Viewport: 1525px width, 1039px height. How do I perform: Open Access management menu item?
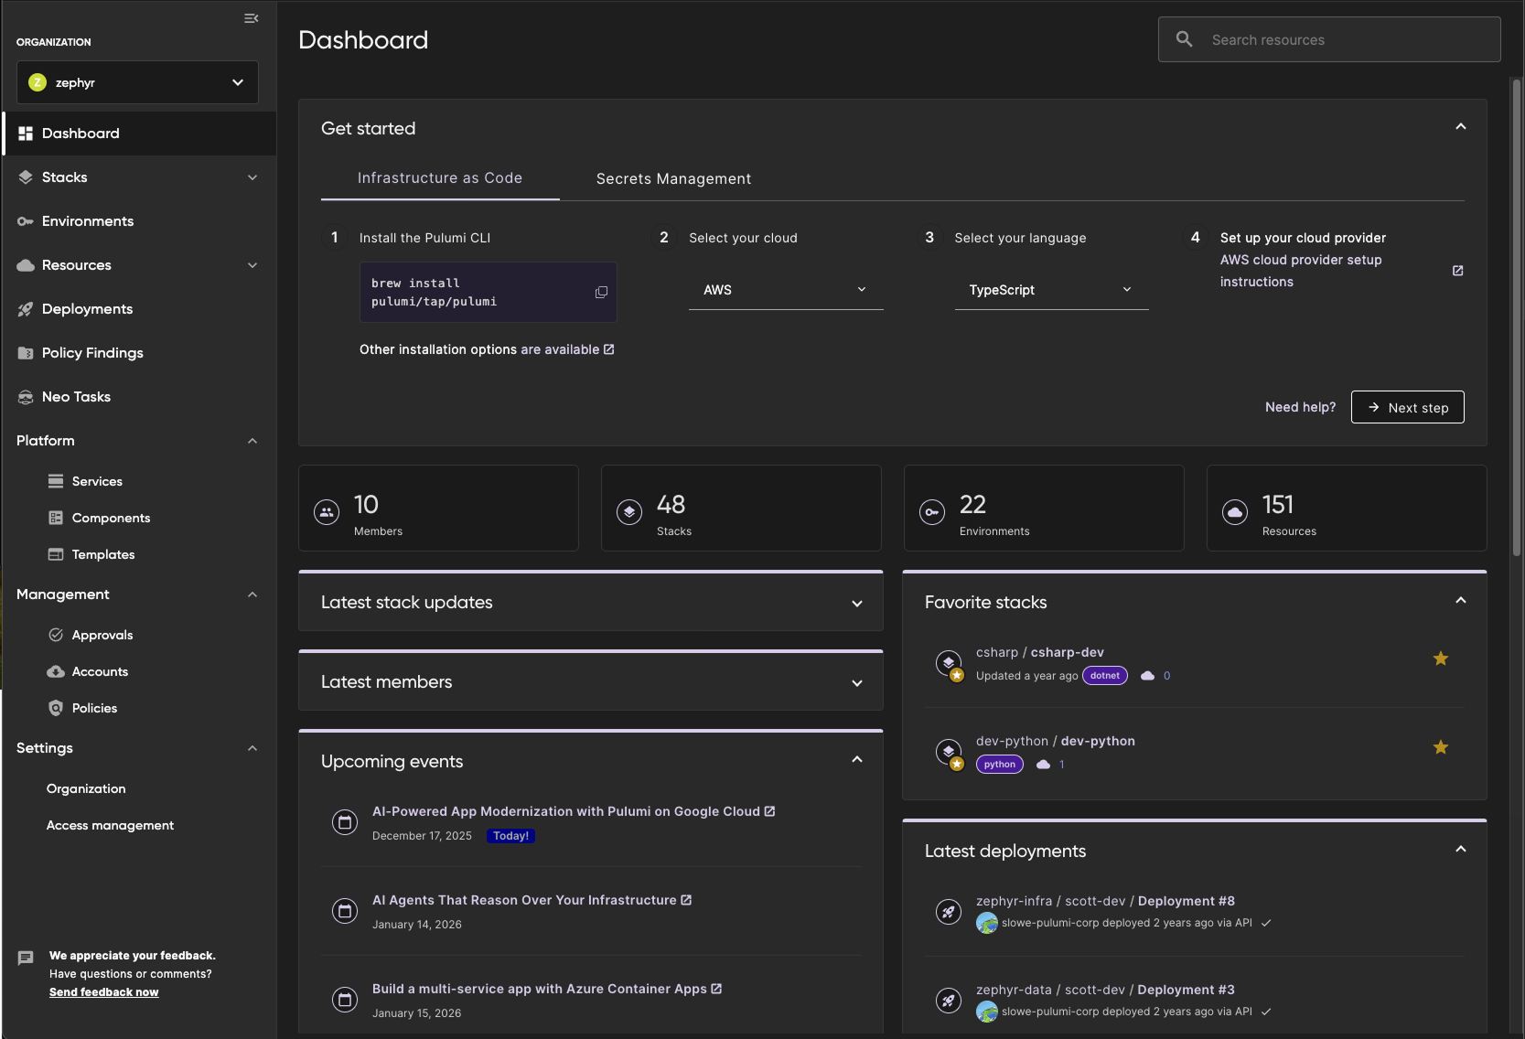[110, 825]
